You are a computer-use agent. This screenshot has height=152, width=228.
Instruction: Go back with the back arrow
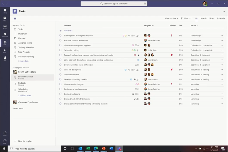click(x=3, y=4)
